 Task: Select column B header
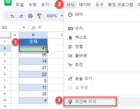click(33, 35)
